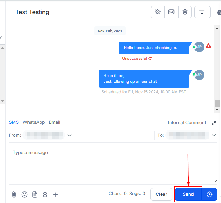Viewport: 221px width, 203px height.
Task: Click the red warning triangle on failed message
Action: click(208, 46)
